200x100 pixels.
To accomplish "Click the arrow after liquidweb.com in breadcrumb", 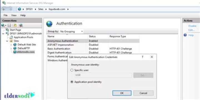I will tap(68, 9).
